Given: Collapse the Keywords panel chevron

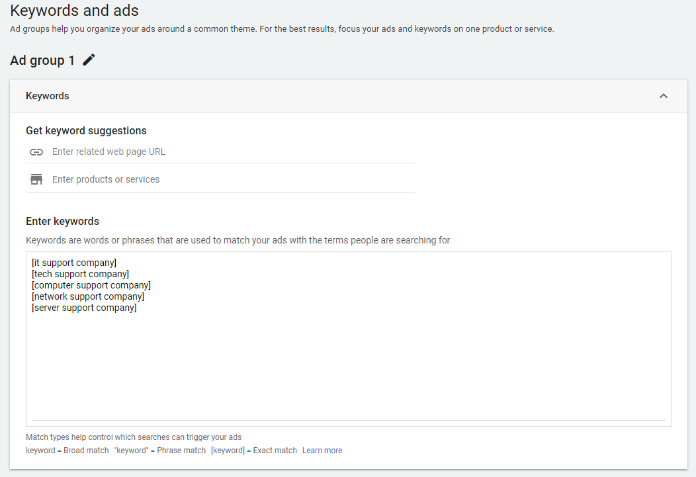Looking at the screenshot, I should click(x=664, y=96).
